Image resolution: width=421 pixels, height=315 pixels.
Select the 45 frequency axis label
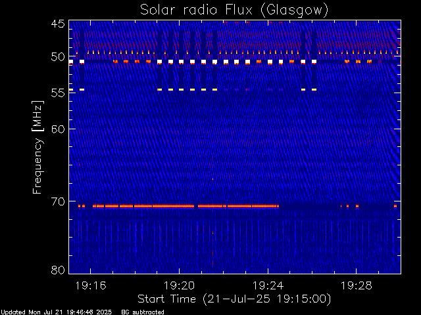pos(58,24)
